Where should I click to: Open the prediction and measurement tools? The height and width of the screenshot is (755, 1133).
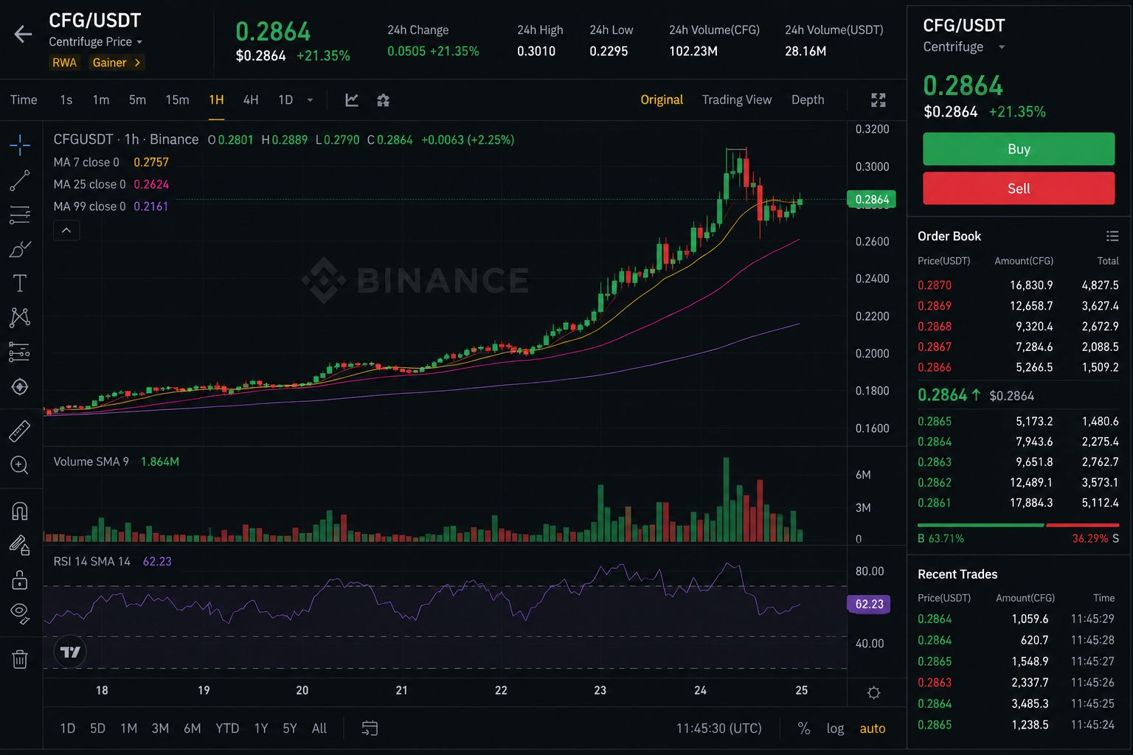click(x=20, y=352)
